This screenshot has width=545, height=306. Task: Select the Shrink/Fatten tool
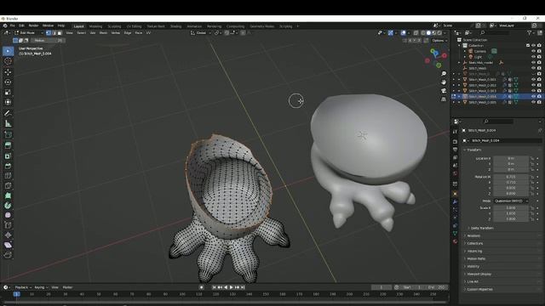point(8,235)
